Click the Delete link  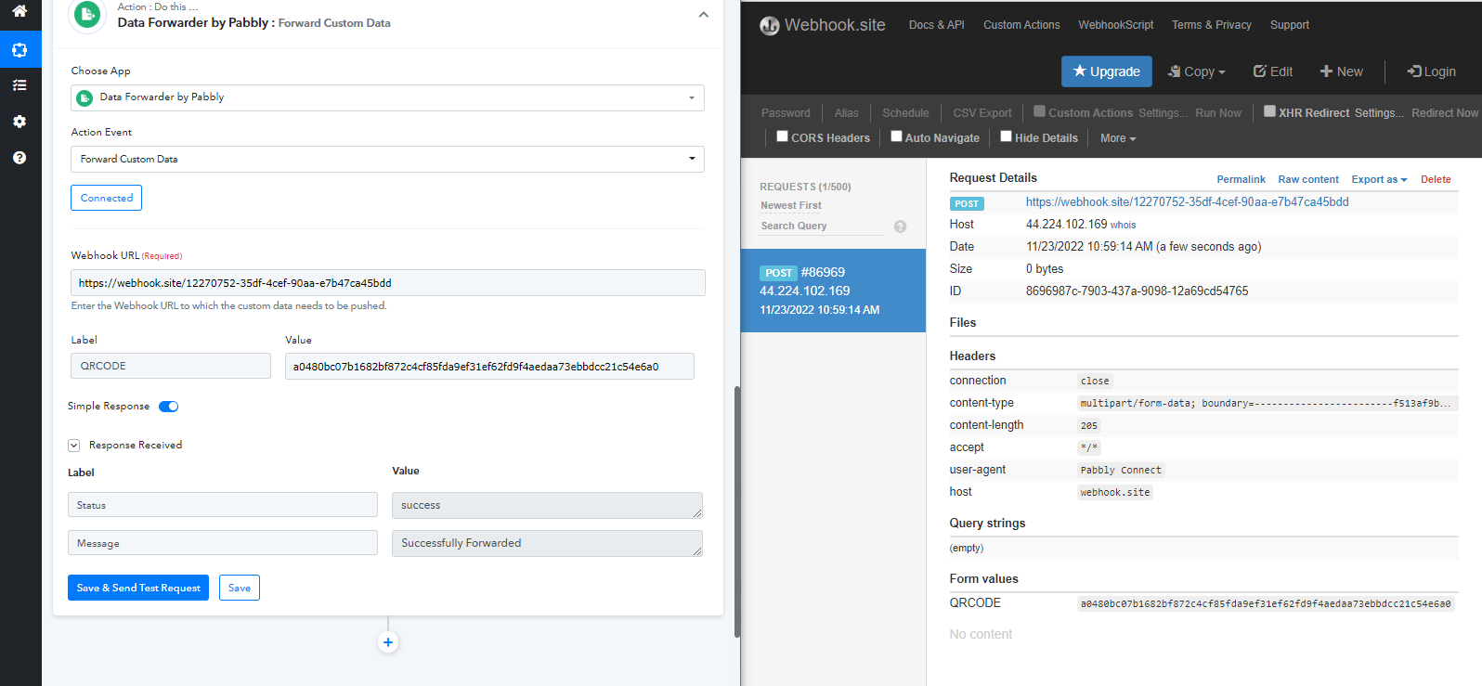(1436, 180)
